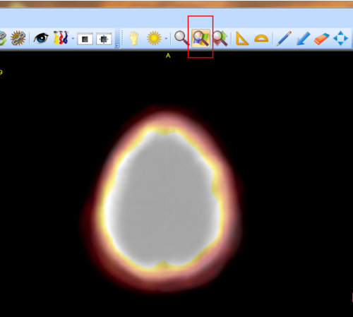Open dropdown arrow next to paint tubes

coord(73,39)
